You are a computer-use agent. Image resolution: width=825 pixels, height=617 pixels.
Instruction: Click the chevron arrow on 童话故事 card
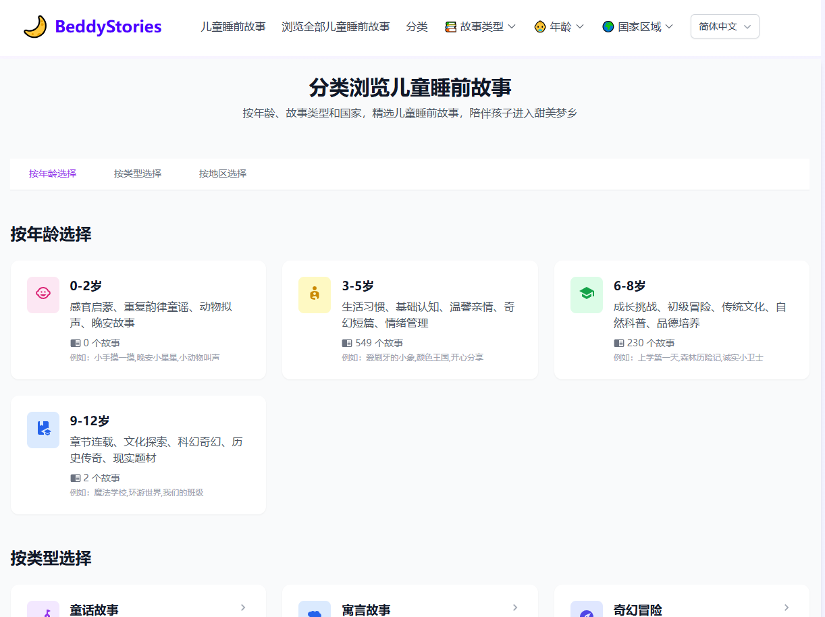(x=243, y=608)
